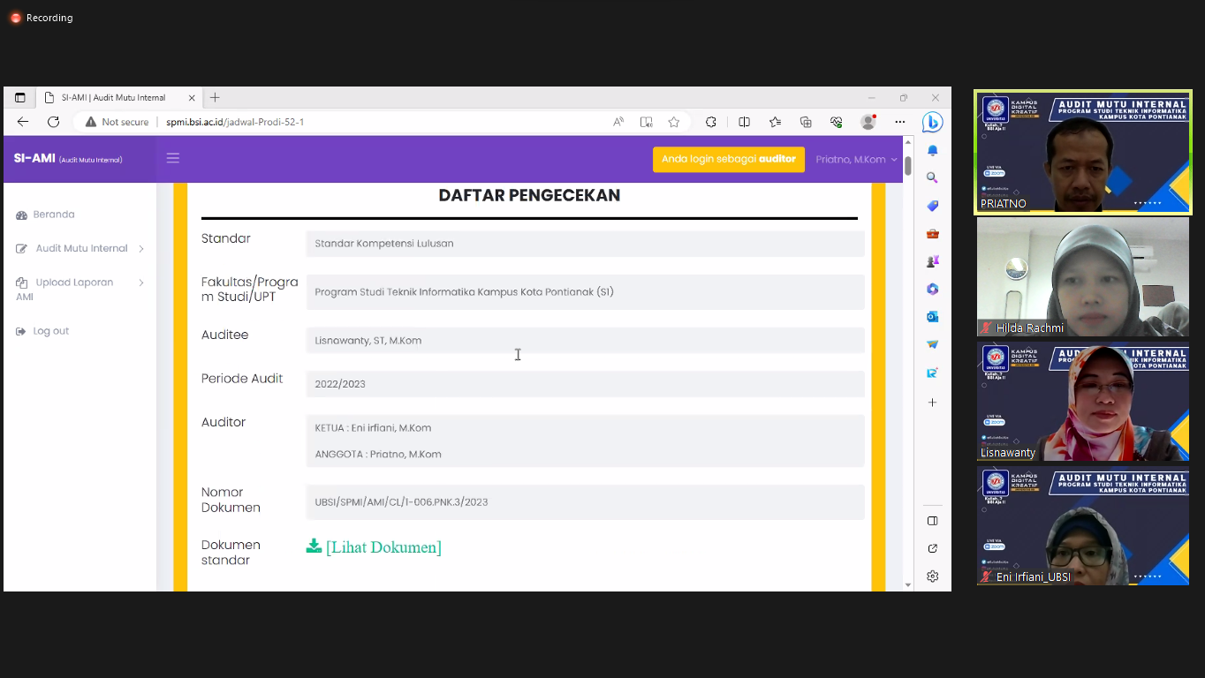Viewport: 1205px width, 678px height.
Task: Toggle sidebar panel layout icon
Action: 932,521
